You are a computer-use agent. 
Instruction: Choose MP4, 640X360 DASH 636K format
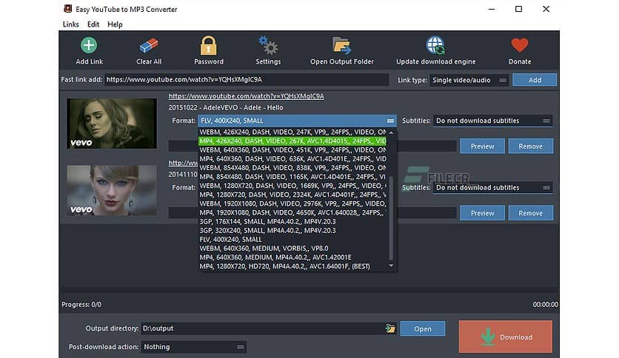pos(292,159)
